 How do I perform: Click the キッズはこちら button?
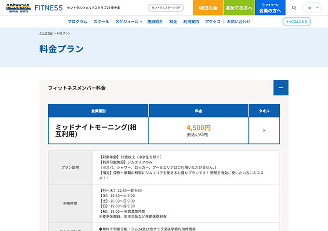(x=297, y=22)
